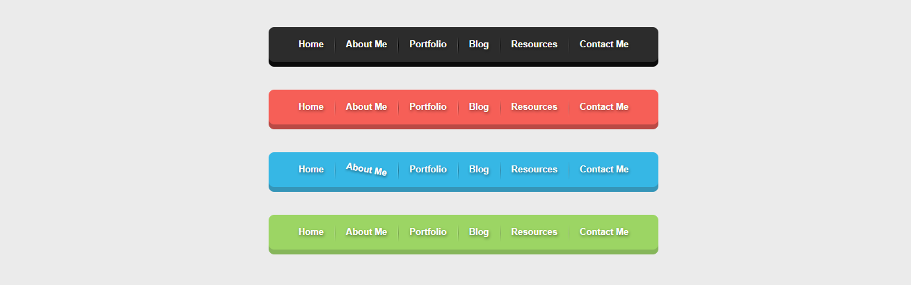Select Portfolio in the black navigation bar
This screenshot has height=285, width=911.
click(428, 44)
